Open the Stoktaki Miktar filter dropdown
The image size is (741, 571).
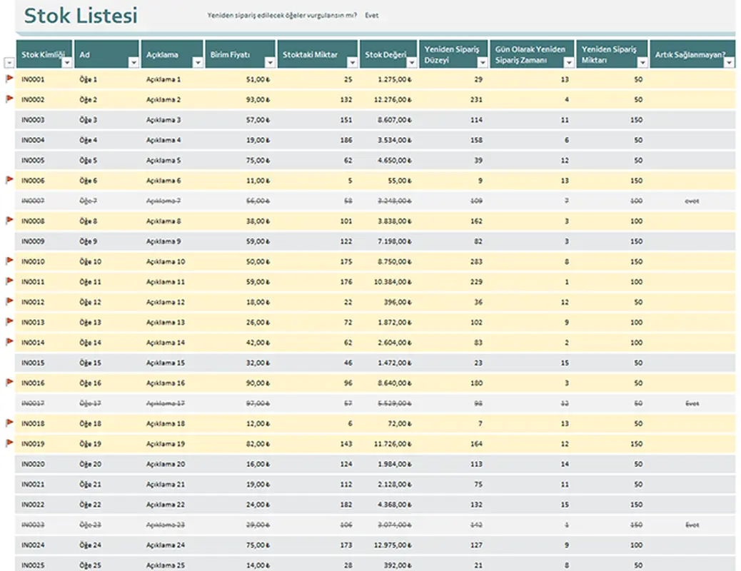(352, 63)
